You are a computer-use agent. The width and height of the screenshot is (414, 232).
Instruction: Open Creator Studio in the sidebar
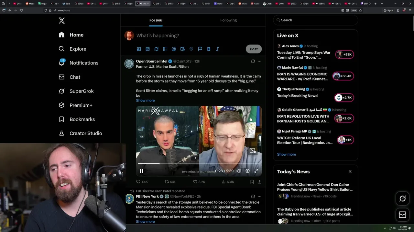(x=80, y=133)
